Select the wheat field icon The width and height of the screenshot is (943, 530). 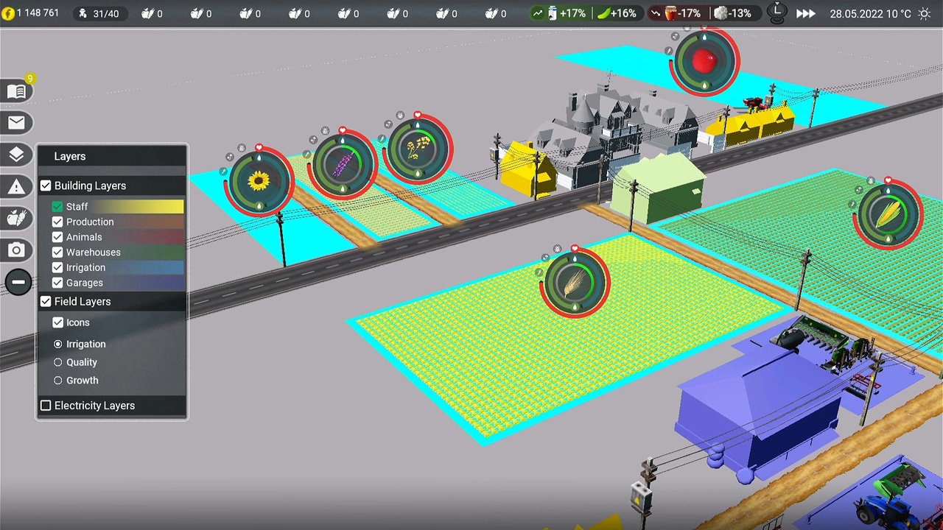tap(575, 283)
